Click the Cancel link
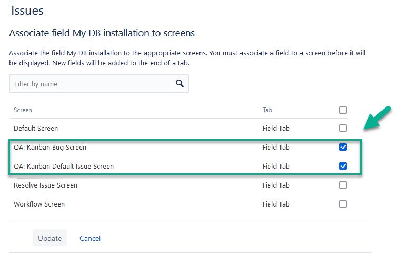The height and width of the screenshot is (274, 411). pyautogui.click(x=90, y=238)
